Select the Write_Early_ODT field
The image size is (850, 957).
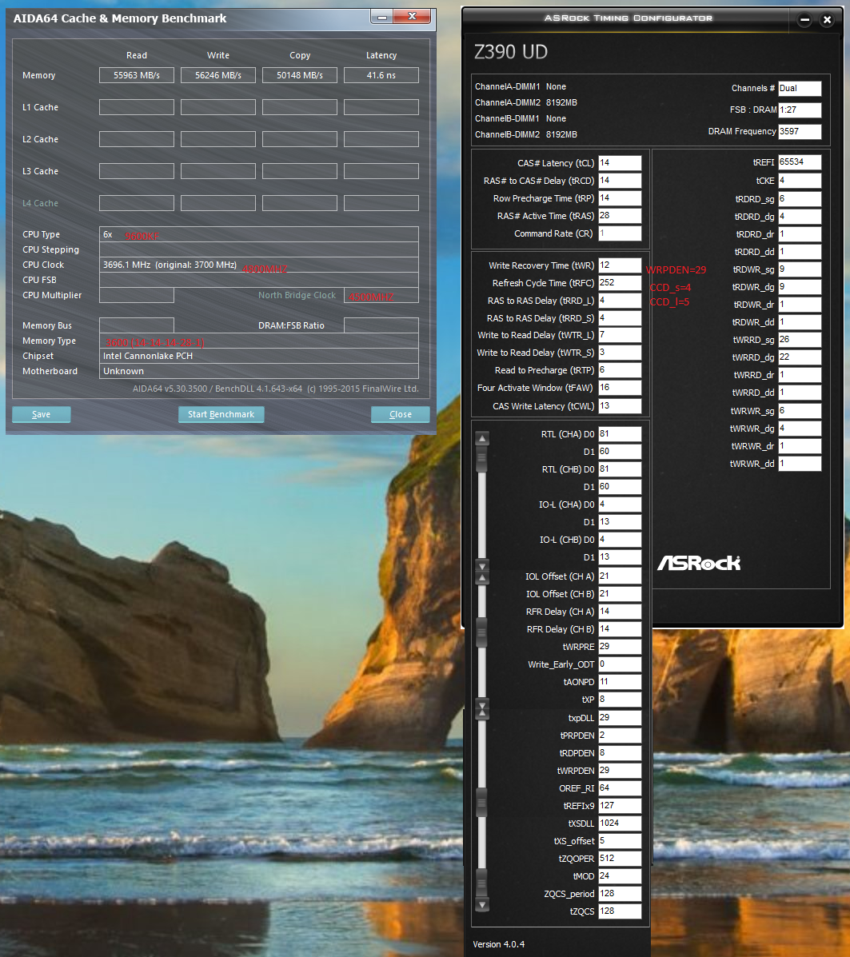620,664
